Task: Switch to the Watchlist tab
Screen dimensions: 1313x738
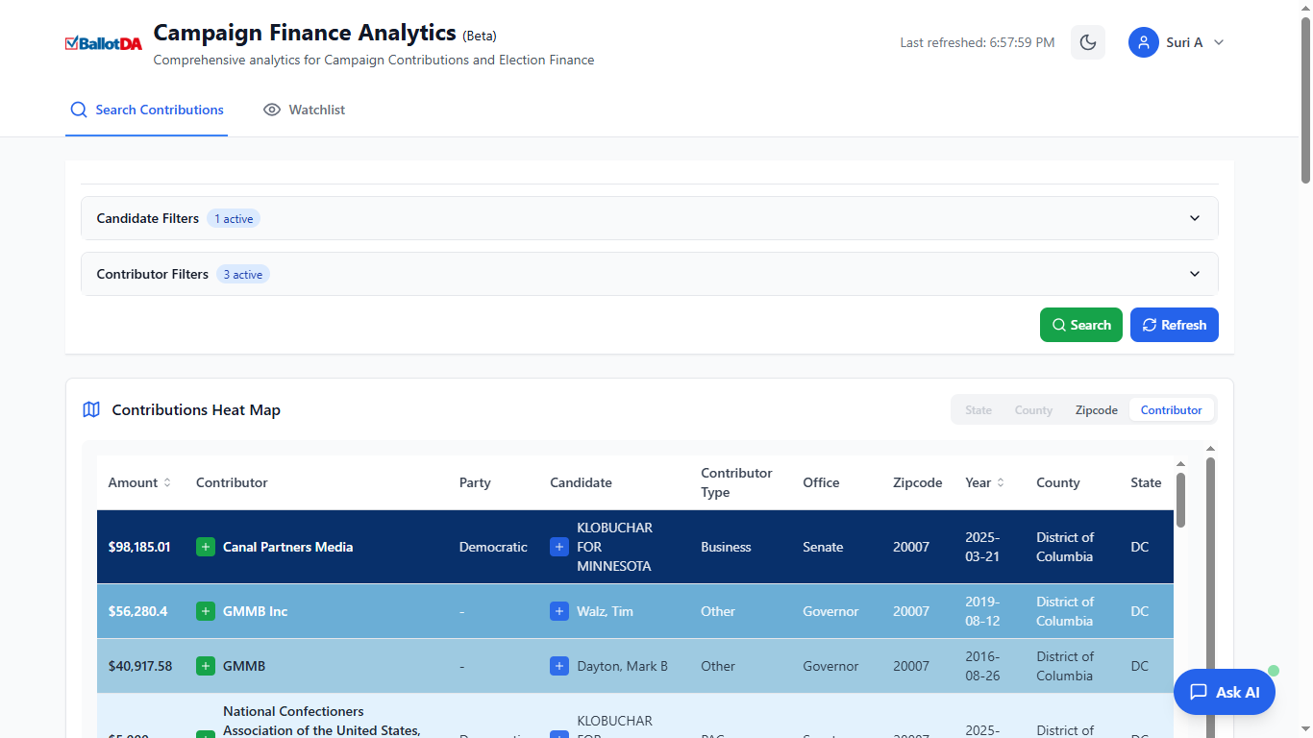Action: coord(304,110)
